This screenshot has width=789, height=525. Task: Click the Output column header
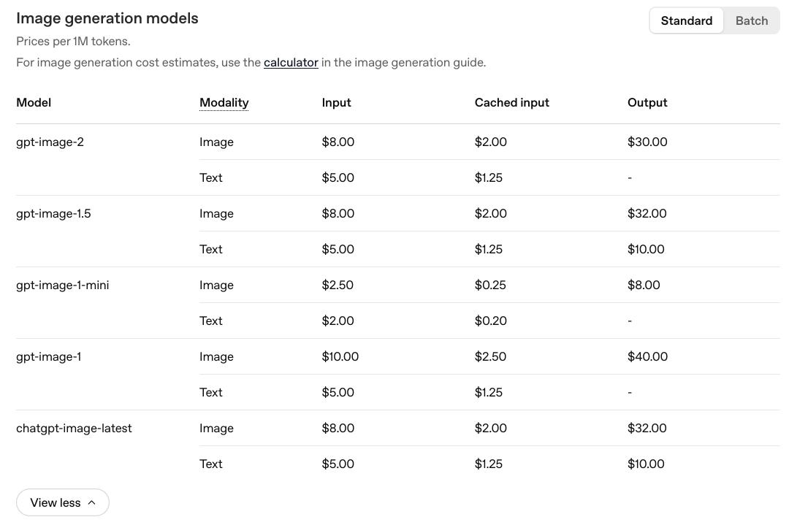(647, 103)
